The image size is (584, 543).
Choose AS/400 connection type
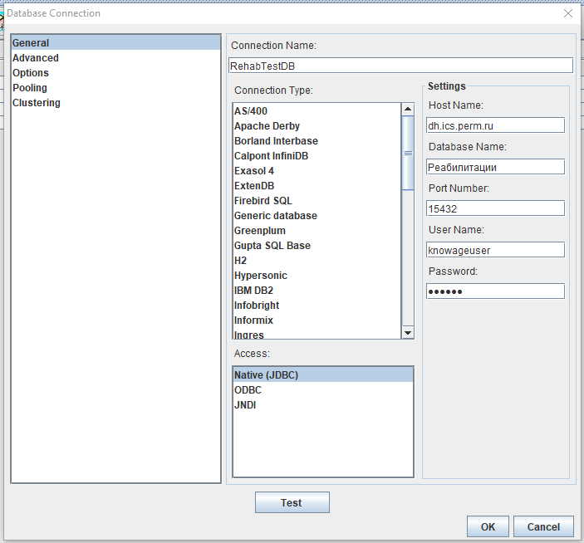pyautogui.click(x=317, y=111)
